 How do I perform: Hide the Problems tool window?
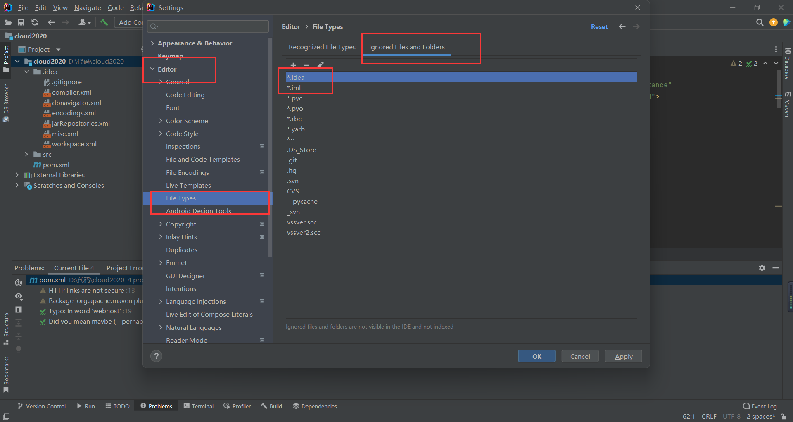click(776, 268)
